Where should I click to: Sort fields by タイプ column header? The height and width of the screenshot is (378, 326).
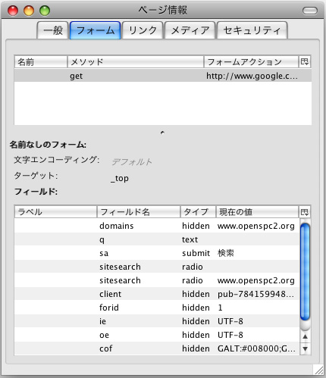(x=198, y=211)
